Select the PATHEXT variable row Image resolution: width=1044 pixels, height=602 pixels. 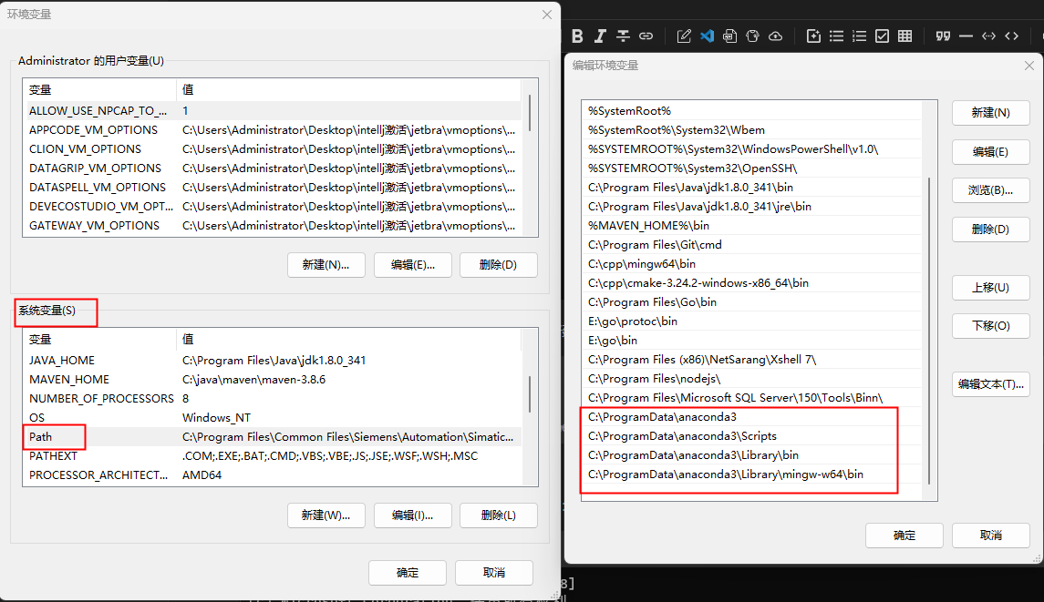coord(273,456)
